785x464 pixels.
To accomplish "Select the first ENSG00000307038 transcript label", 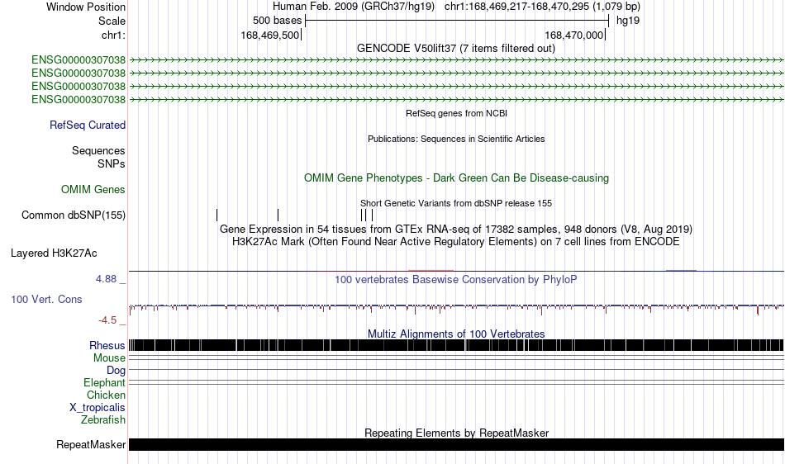I will [78, 60].
